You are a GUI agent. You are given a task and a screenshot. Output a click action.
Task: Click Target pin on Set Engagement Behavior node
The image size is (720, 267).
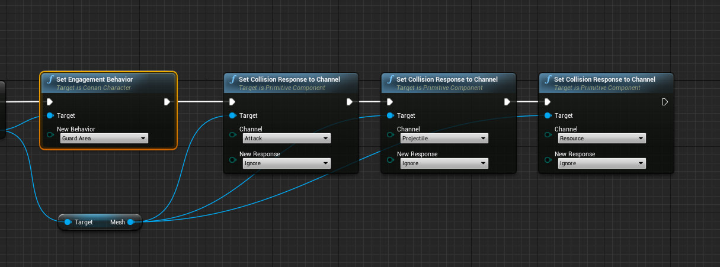coord(50,115)
